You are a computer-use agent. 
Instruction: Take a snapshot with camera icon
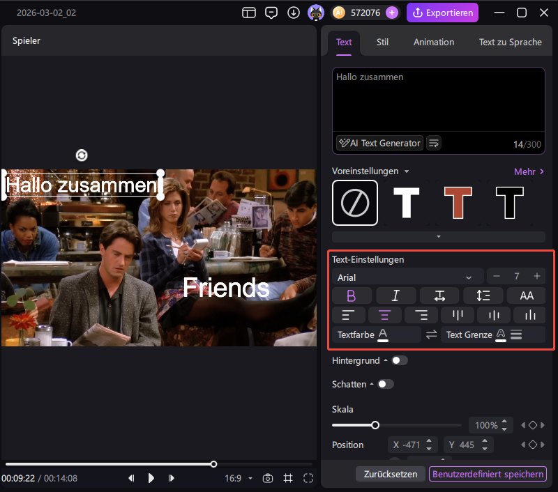click(x=267, y=478)
